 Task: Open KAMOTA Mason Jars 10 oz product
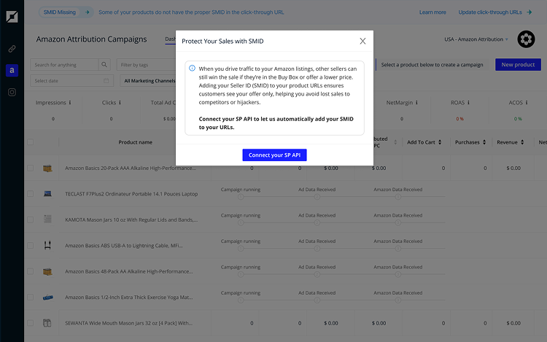point(131,219)
